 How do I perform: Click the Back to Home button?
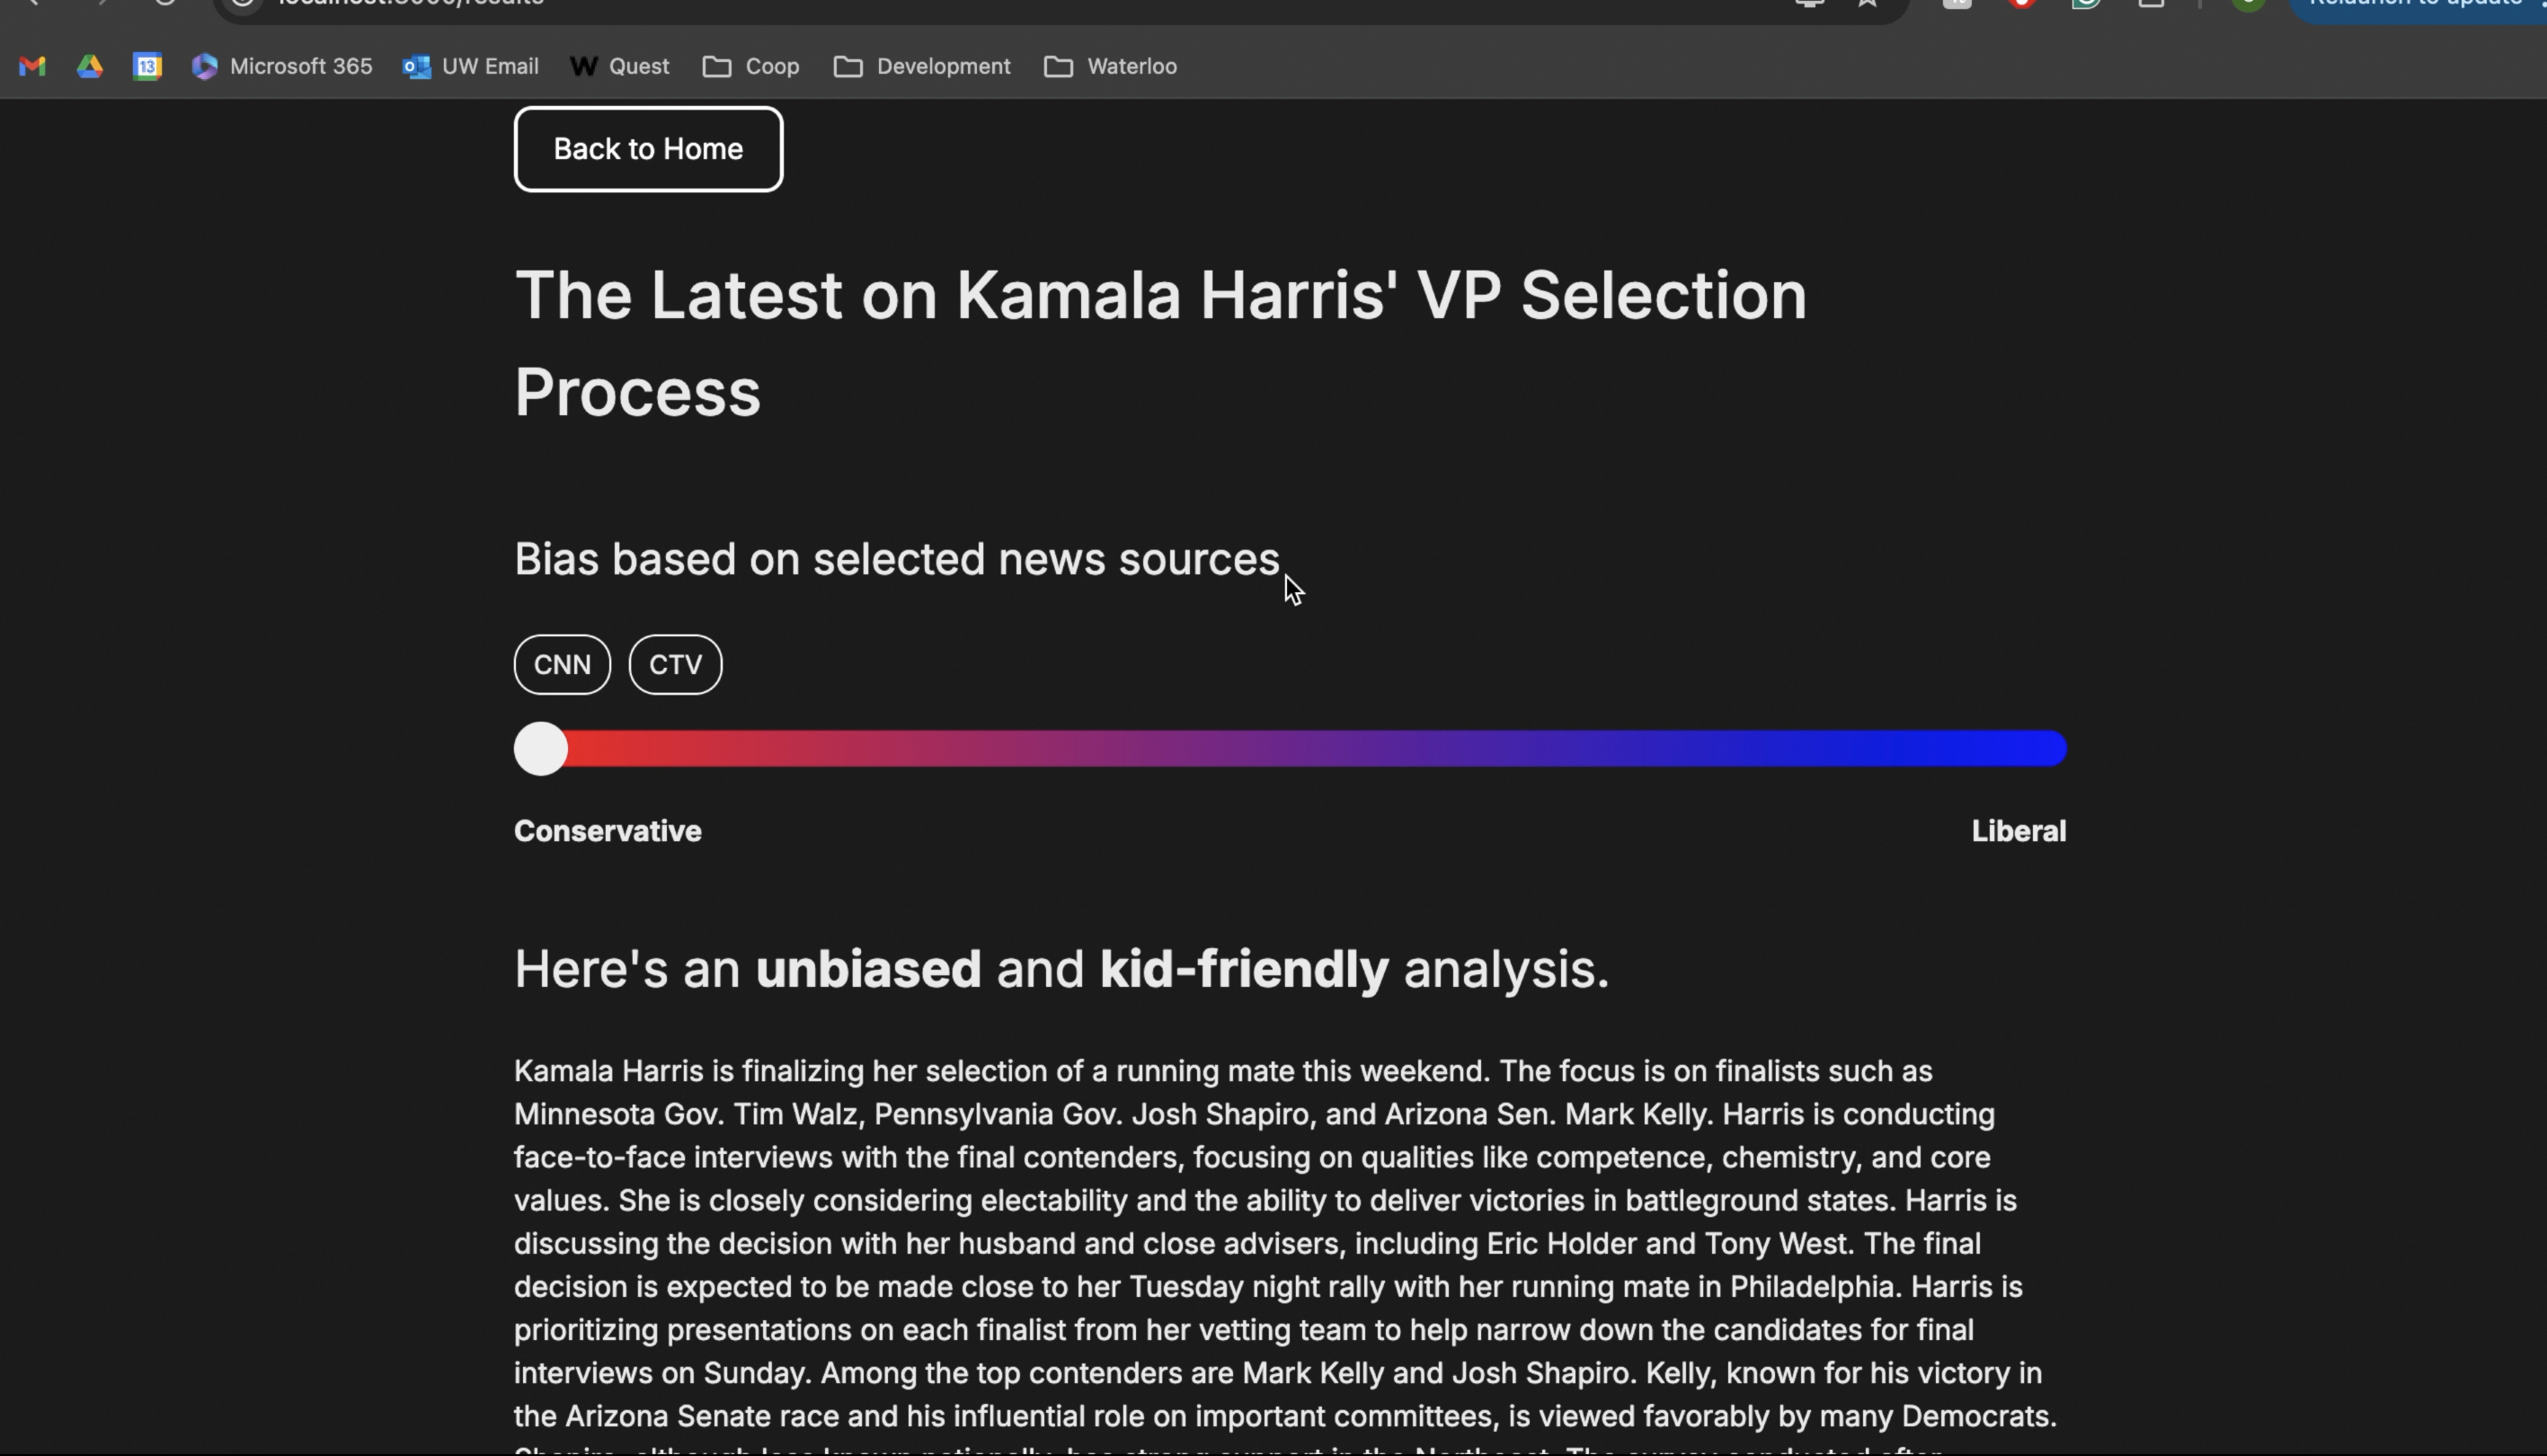(648, 149)
